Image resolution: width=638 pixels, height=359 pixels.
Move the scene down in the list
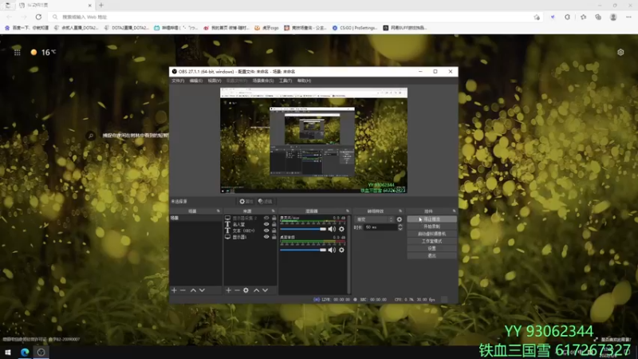202,290
